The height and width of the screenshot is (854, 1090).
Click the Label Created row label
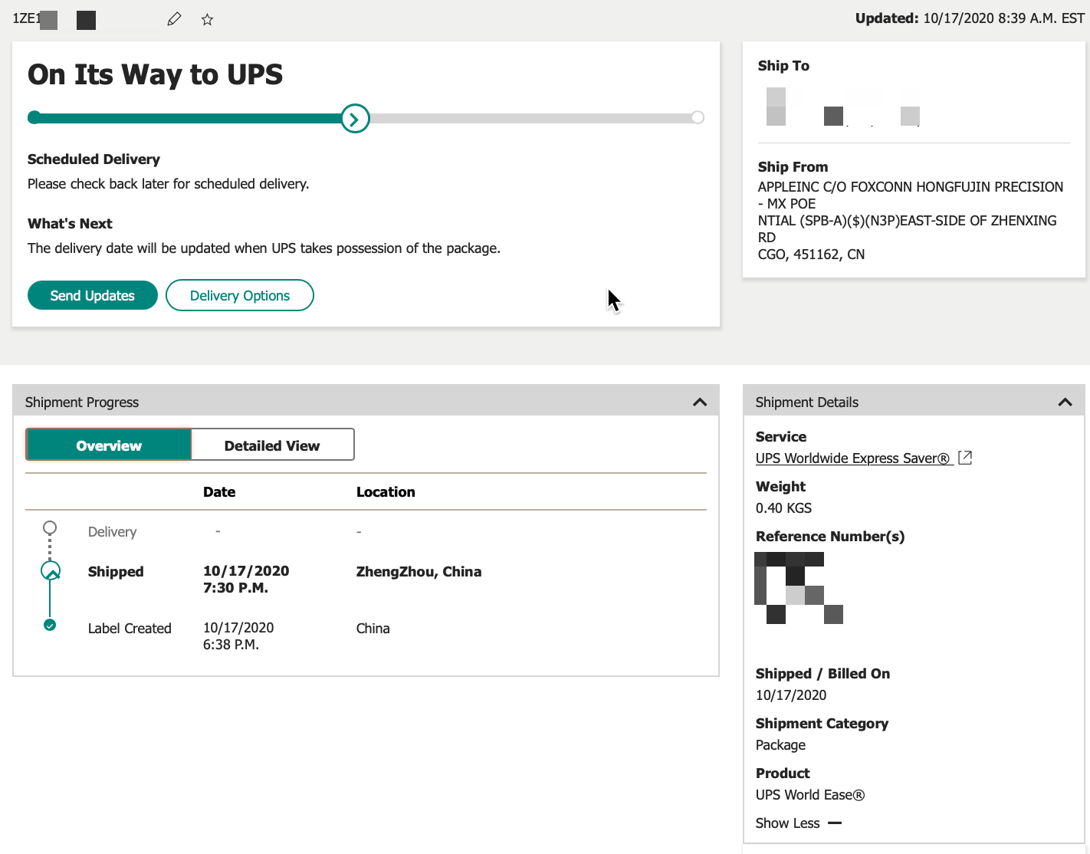click(130, 628)
